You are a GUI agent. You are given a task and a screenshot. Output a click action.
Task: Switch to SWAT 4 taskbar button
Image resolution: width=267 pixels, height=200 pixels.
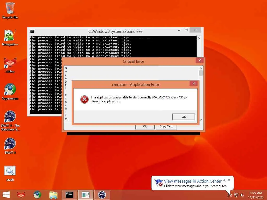click(102, 195)
